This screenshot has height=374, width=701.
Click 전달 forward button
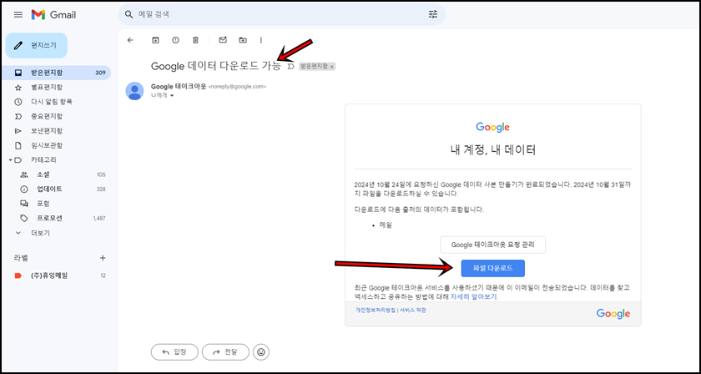tap(225, 352)
